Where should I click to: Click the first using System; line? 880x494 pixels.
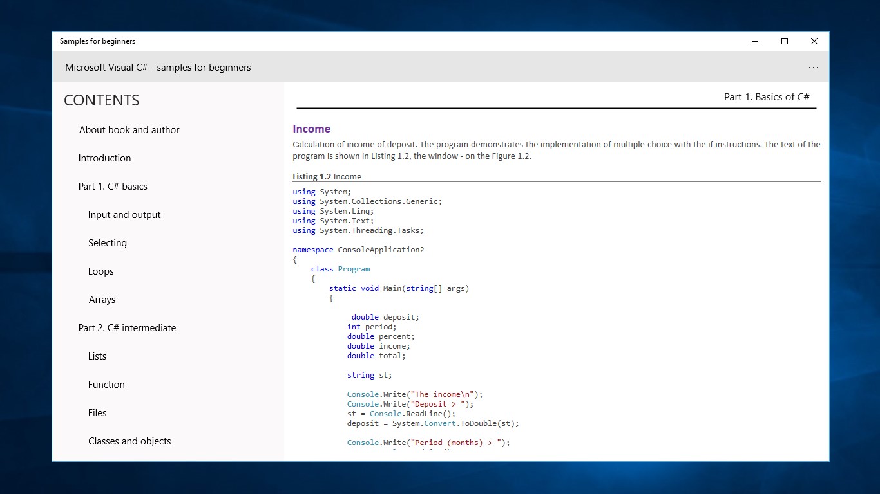322,192
